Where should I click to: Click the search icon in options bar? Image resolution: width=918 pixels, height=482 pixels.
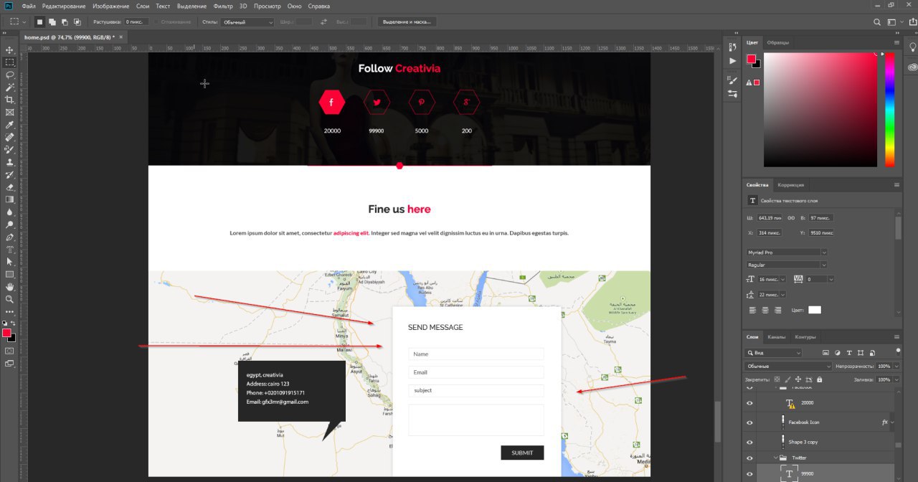pyautogui.click(x=877, y=22)
